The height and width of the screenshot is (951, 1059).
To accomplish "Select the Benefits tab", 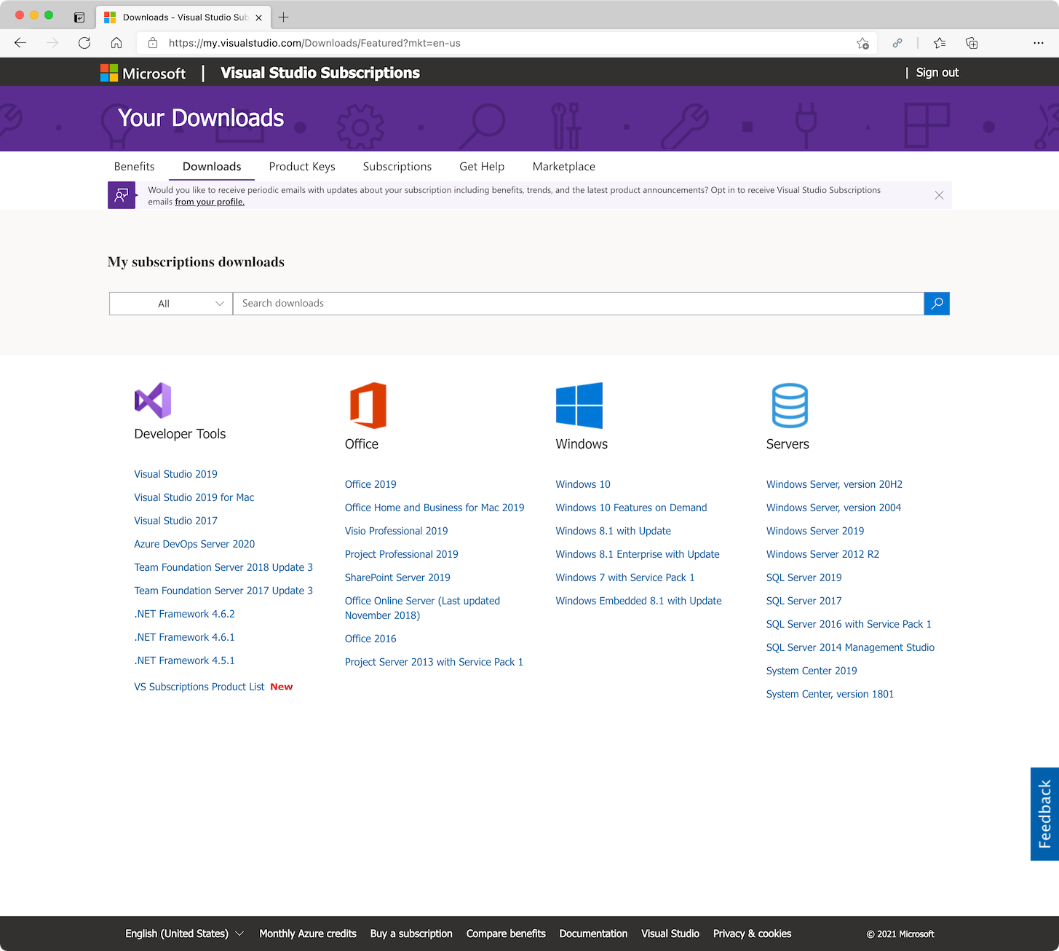I will [135, 167].
